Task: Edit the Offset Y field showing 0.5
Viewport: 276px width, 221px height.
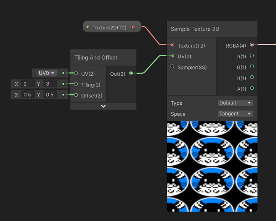Action: pos(50,95)
